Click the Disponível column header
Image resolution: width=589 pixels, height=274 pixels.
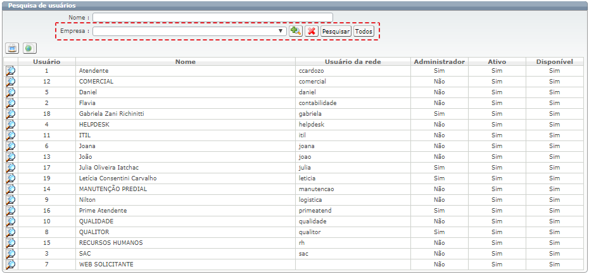pos(554,62)
